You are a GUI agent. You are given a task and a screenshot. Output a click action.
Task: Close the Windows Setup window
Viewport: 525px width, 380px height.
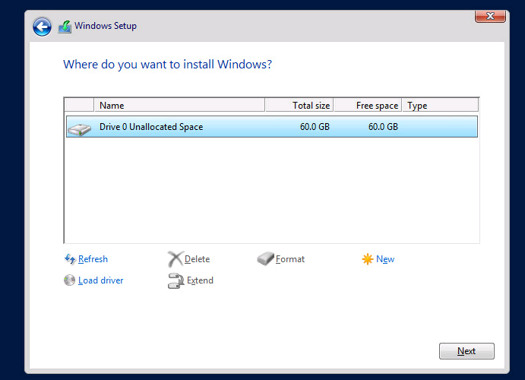490,16
